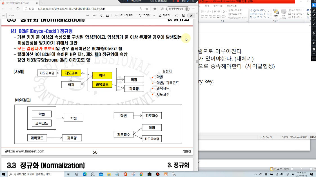
Task: Add this PDF to favorites with the star
Action: [147, 9]
